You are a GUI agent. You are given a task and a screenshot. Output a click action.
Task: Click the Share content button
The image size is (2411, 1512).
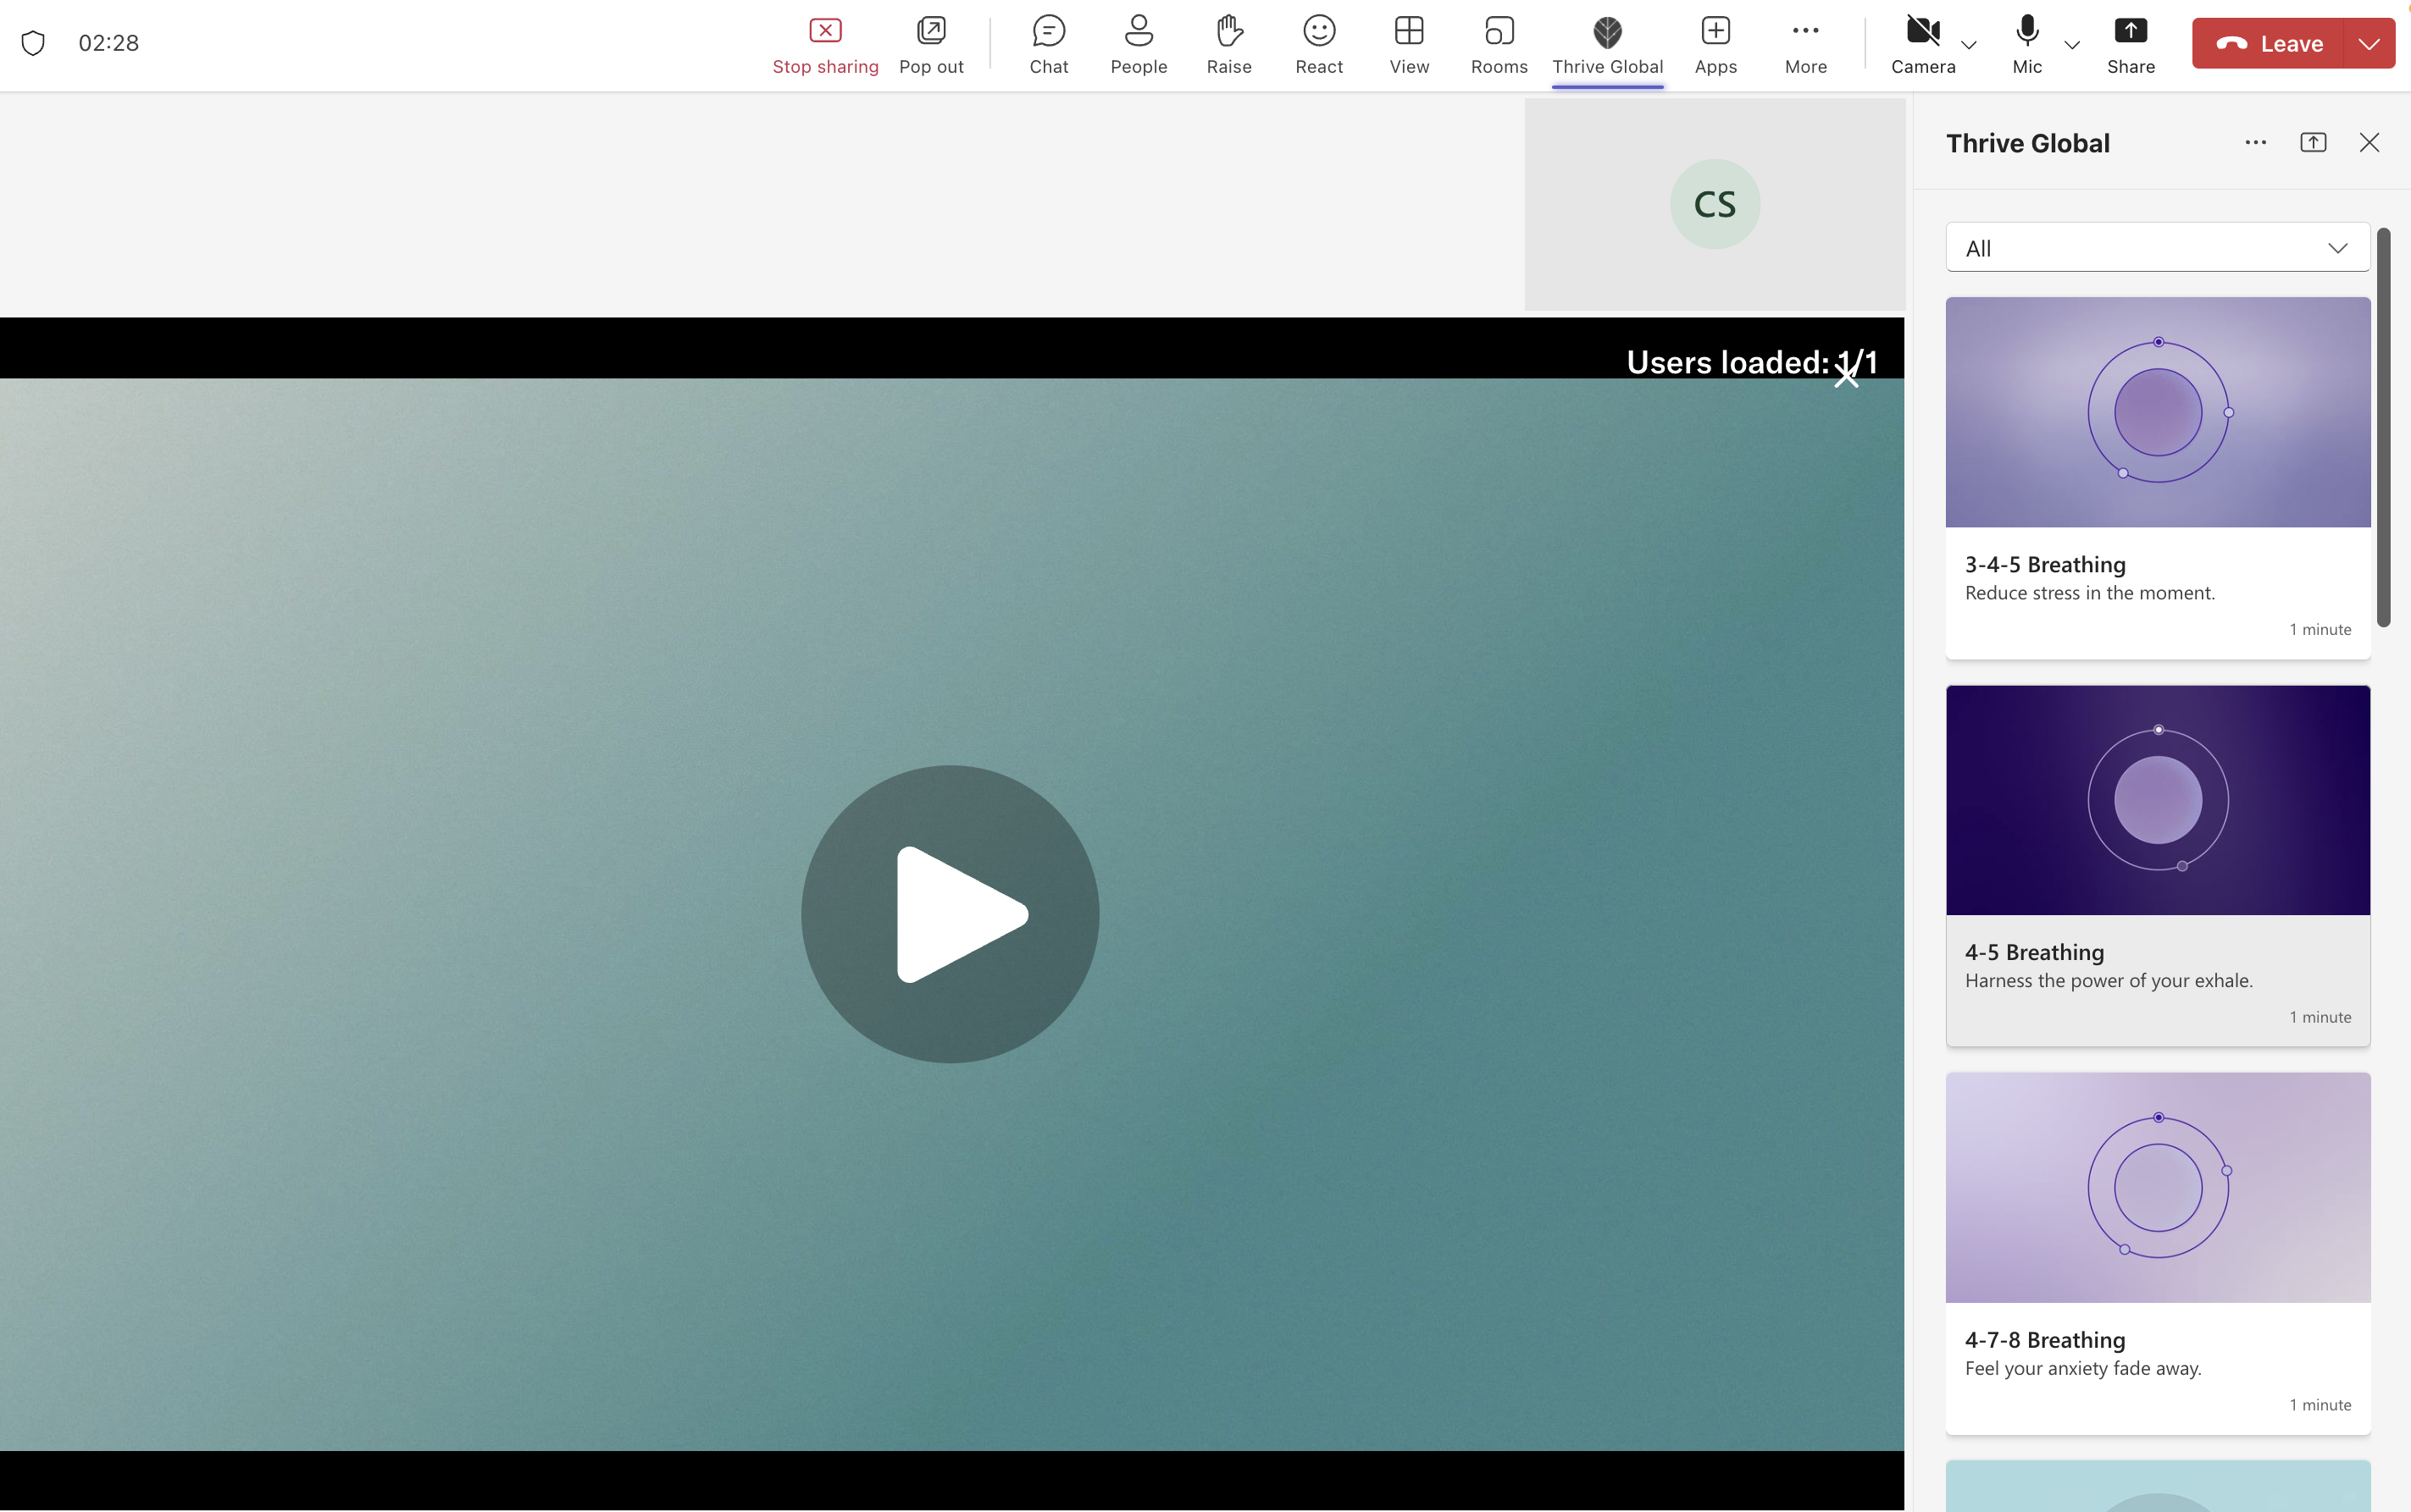[2131, 45]
